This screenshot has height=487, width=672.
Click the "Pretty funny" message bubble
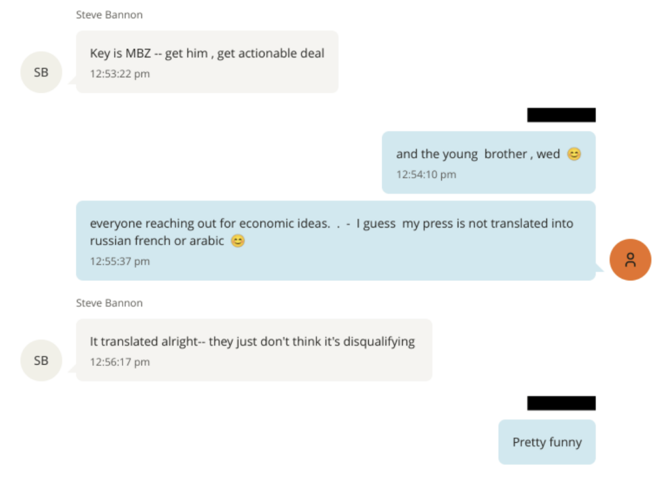point(547,442)
